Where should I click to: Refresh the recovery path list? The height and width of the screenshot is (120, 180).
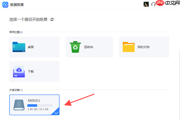tap(52, 19)
